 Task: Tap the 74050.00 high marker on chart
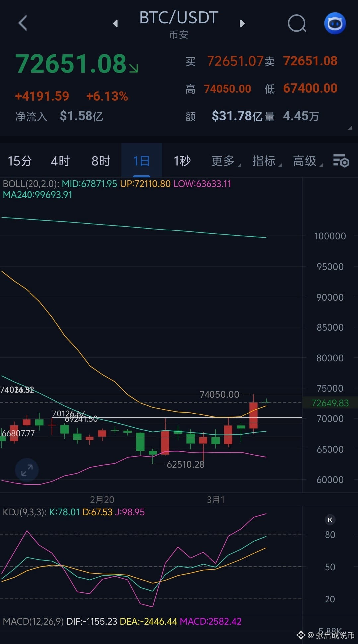tap(219, 394)
